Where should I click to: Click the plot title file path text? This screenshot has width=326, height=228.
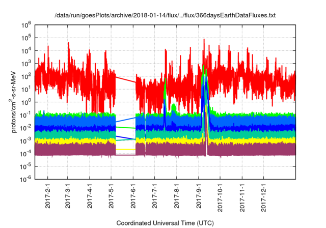[x=165, y=15]
